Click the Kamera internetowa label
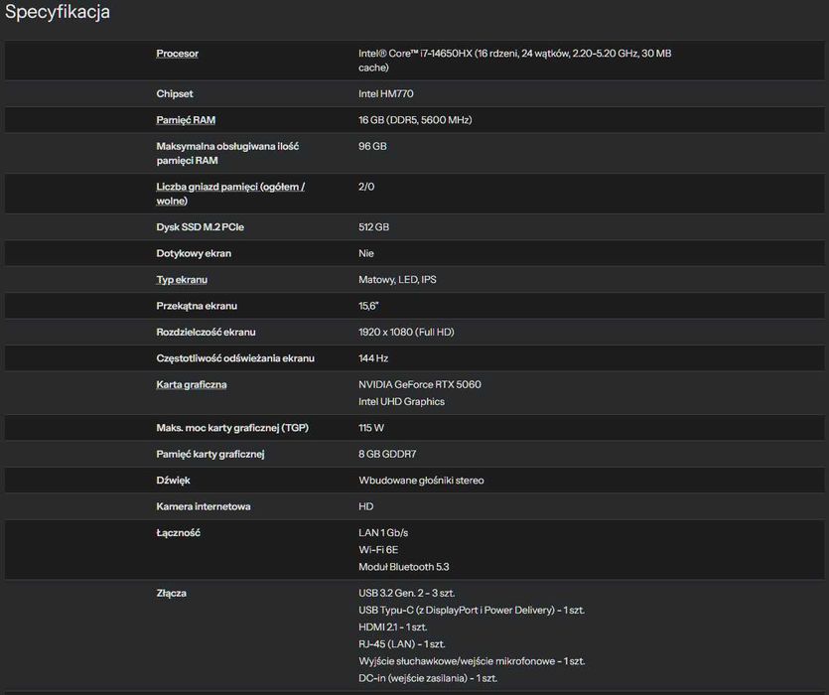 [x=203, y=506]
